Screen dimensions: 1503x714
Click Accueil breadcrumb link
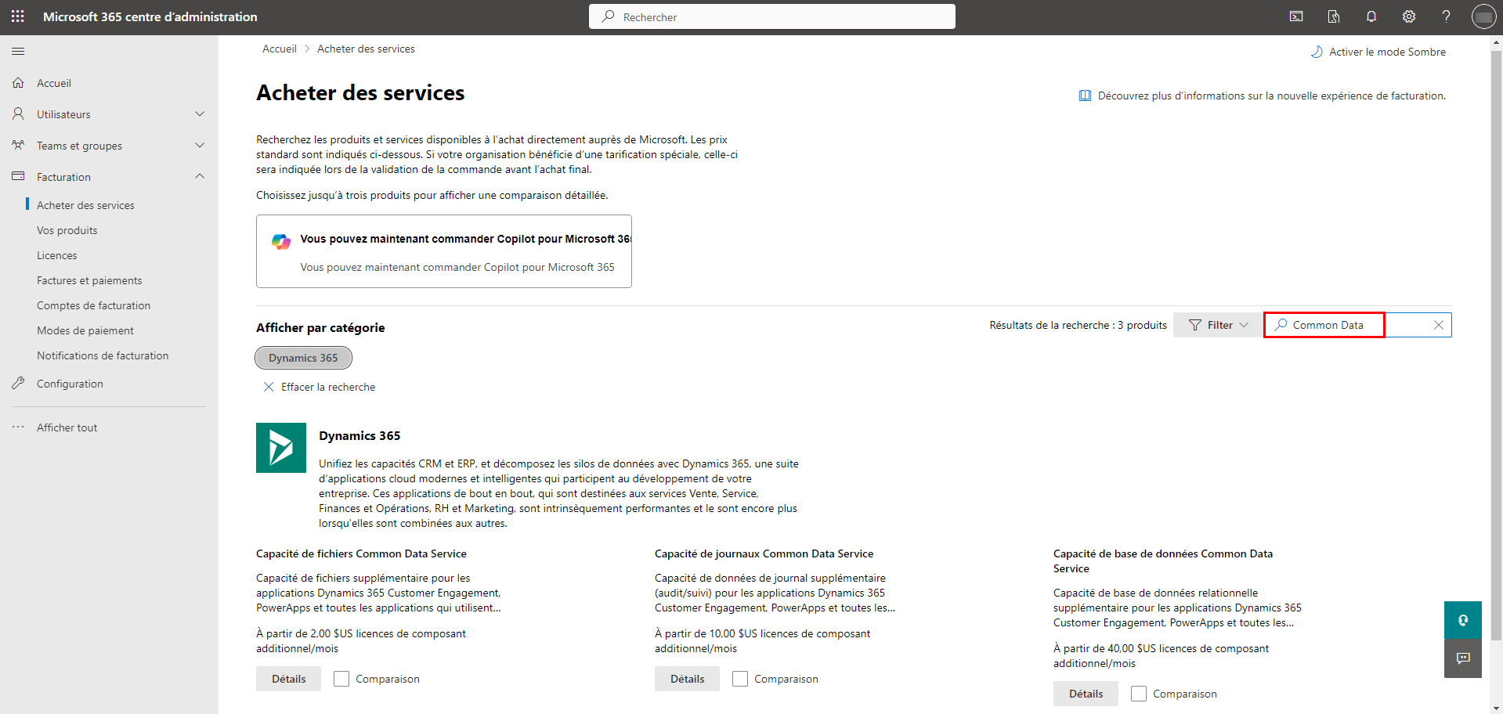(280, 49)
